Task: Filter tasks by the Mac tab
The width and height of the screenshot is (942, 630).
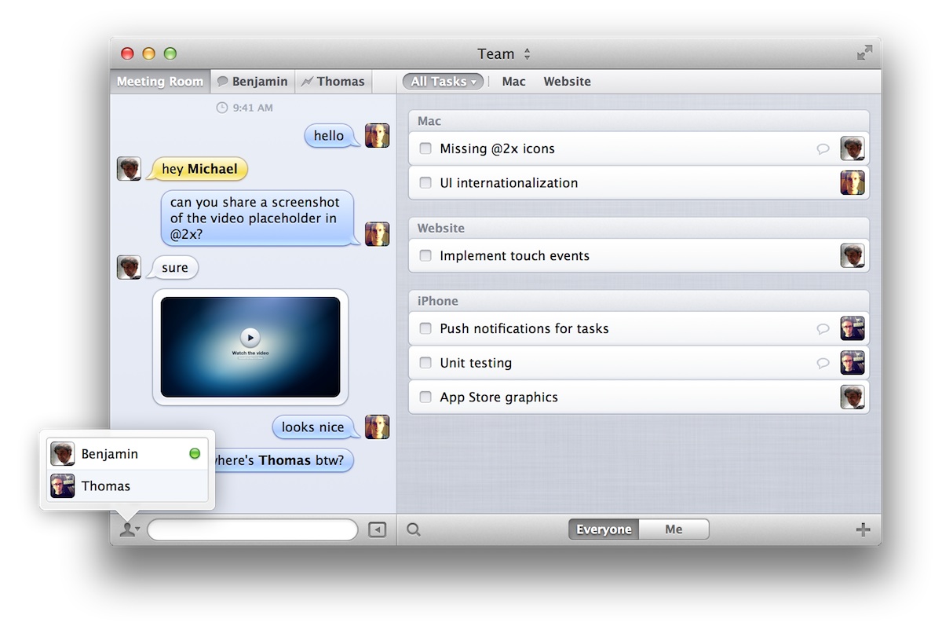Action: pos(514,82)
